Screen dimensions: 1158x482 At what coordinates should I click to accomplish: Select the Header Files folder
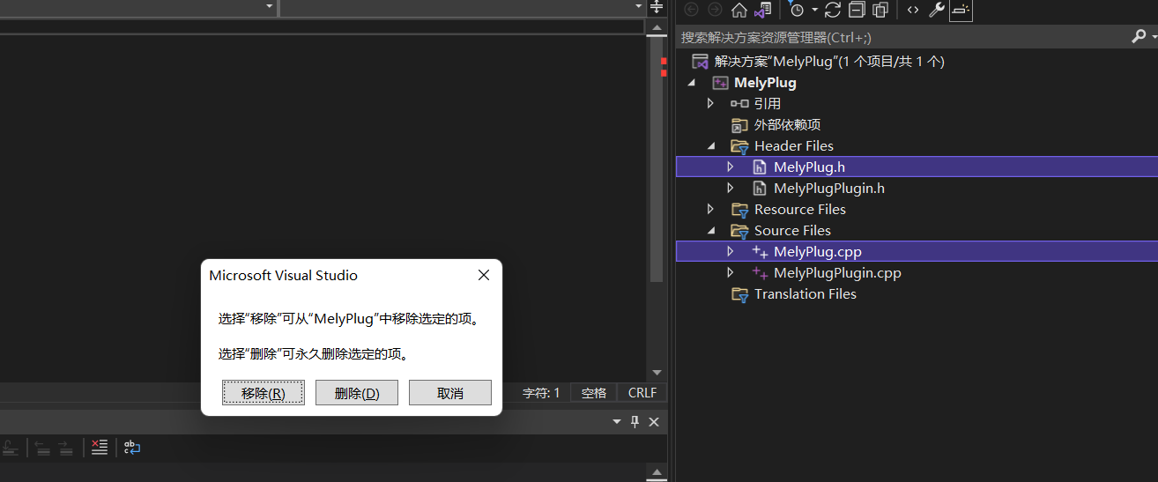click(793, 146)
